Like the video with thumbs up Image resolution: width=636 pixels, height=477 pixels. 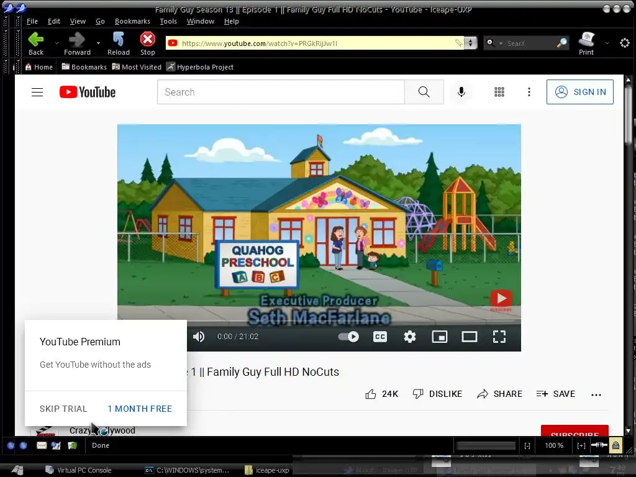(382, 394)
